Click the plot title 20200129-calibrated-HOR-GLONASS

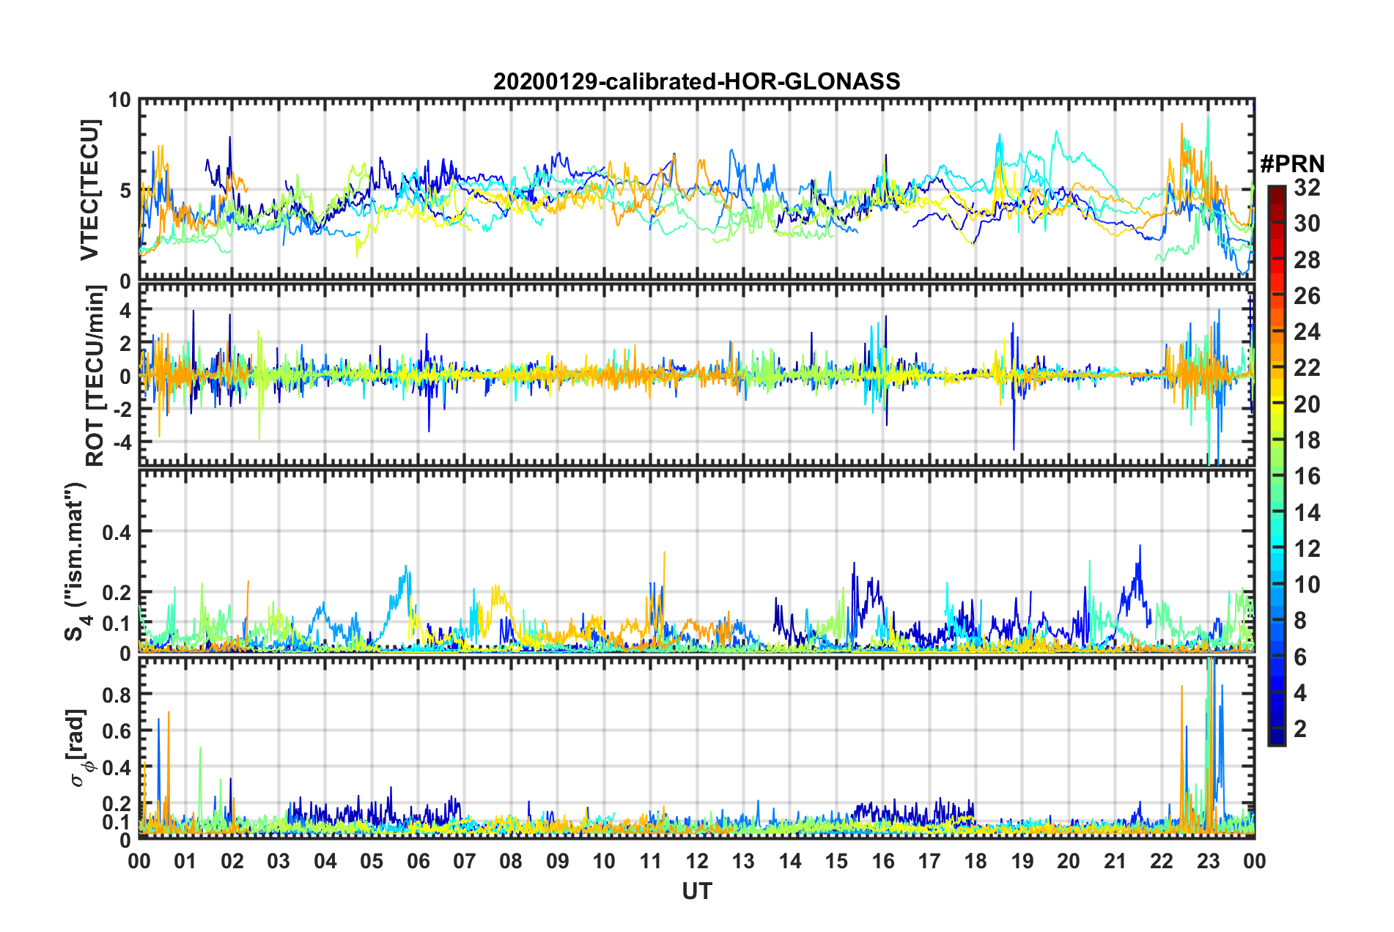696,81
